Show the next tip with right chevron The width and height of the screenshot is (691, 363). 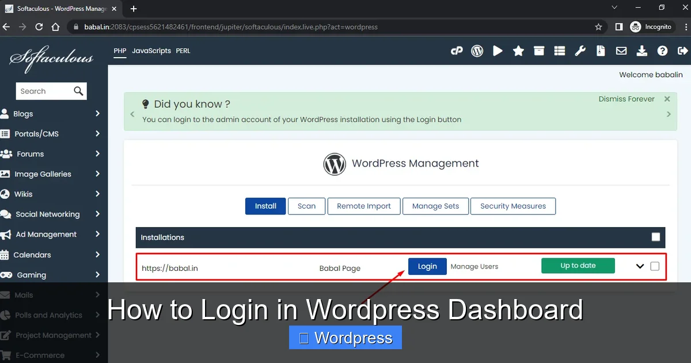pyautogui.click(x=669, y=114)
